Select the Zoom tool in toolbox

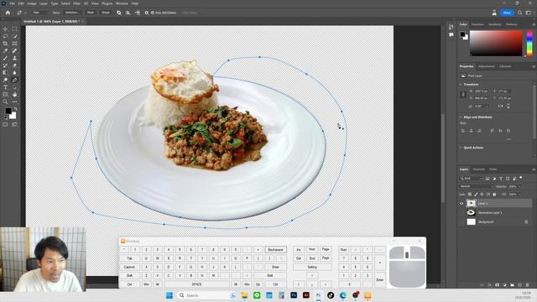(x=5, y=102)
